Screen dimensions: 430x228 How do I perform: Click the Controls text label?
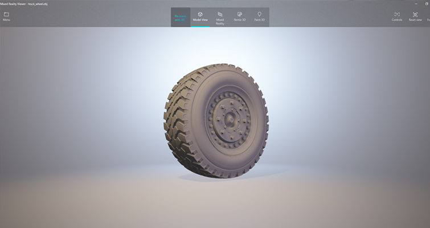click(x=397, y=20)
